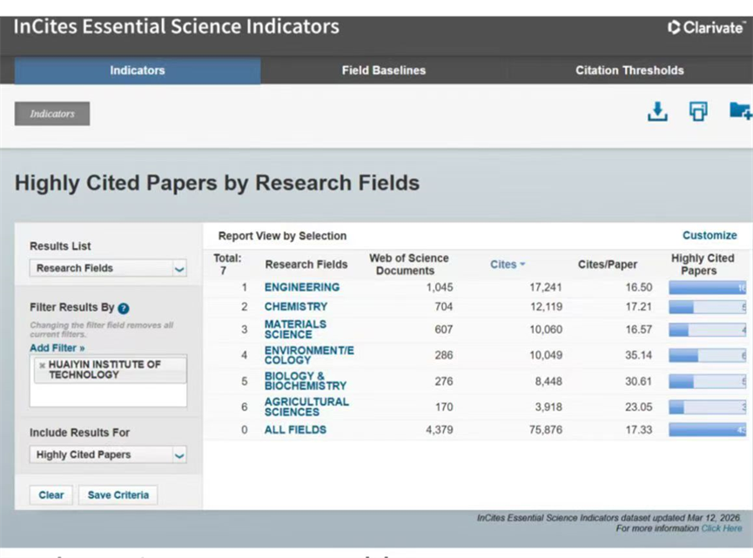Click the Highly Cited Papers bar for CHEMISTRY
Image resolution: width=753 pixels, height=558 pixels.
pos(707,306)
